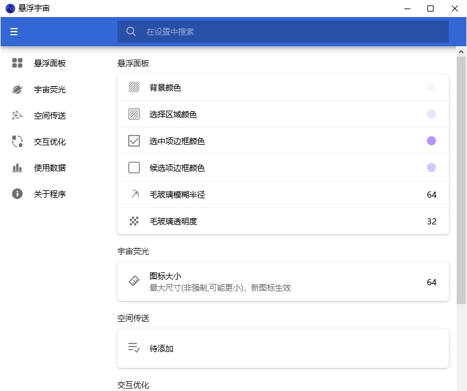467x391 pixels.
Task: Click the 宇宙荧光 planet icon
Action: tap(17, 89)
